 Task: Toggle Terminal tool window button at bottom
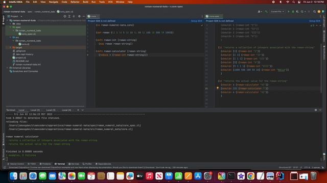[x=60, y=164]
